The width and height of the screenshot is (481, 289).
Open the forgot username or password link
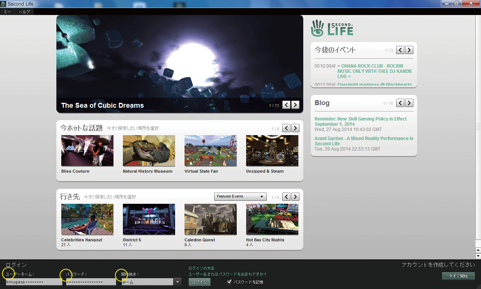[x=227, y=274]
